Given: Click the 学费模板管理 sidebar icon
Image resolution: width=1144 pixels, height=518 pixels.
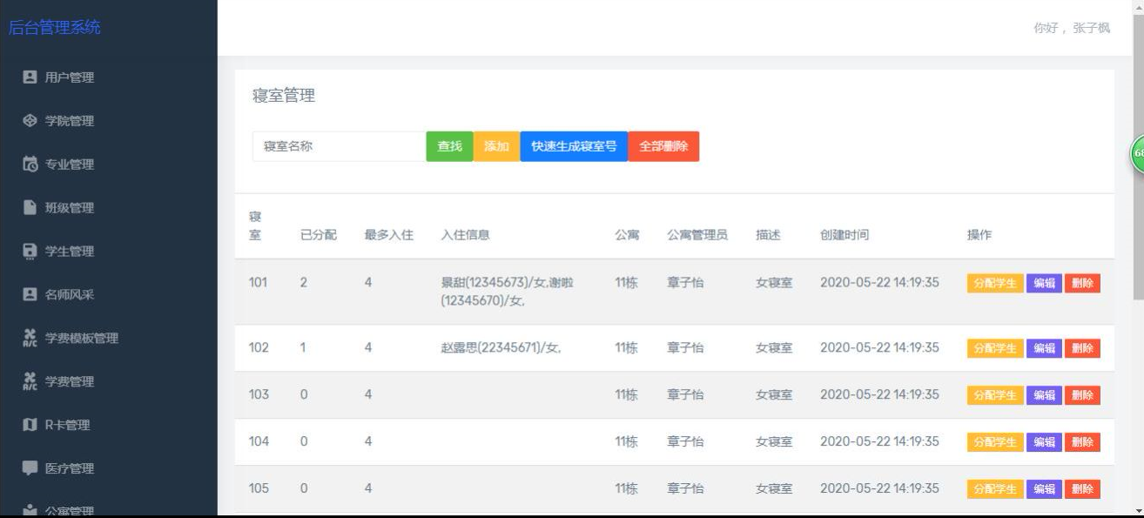Looking at the screenshot, I should (29, 339).
